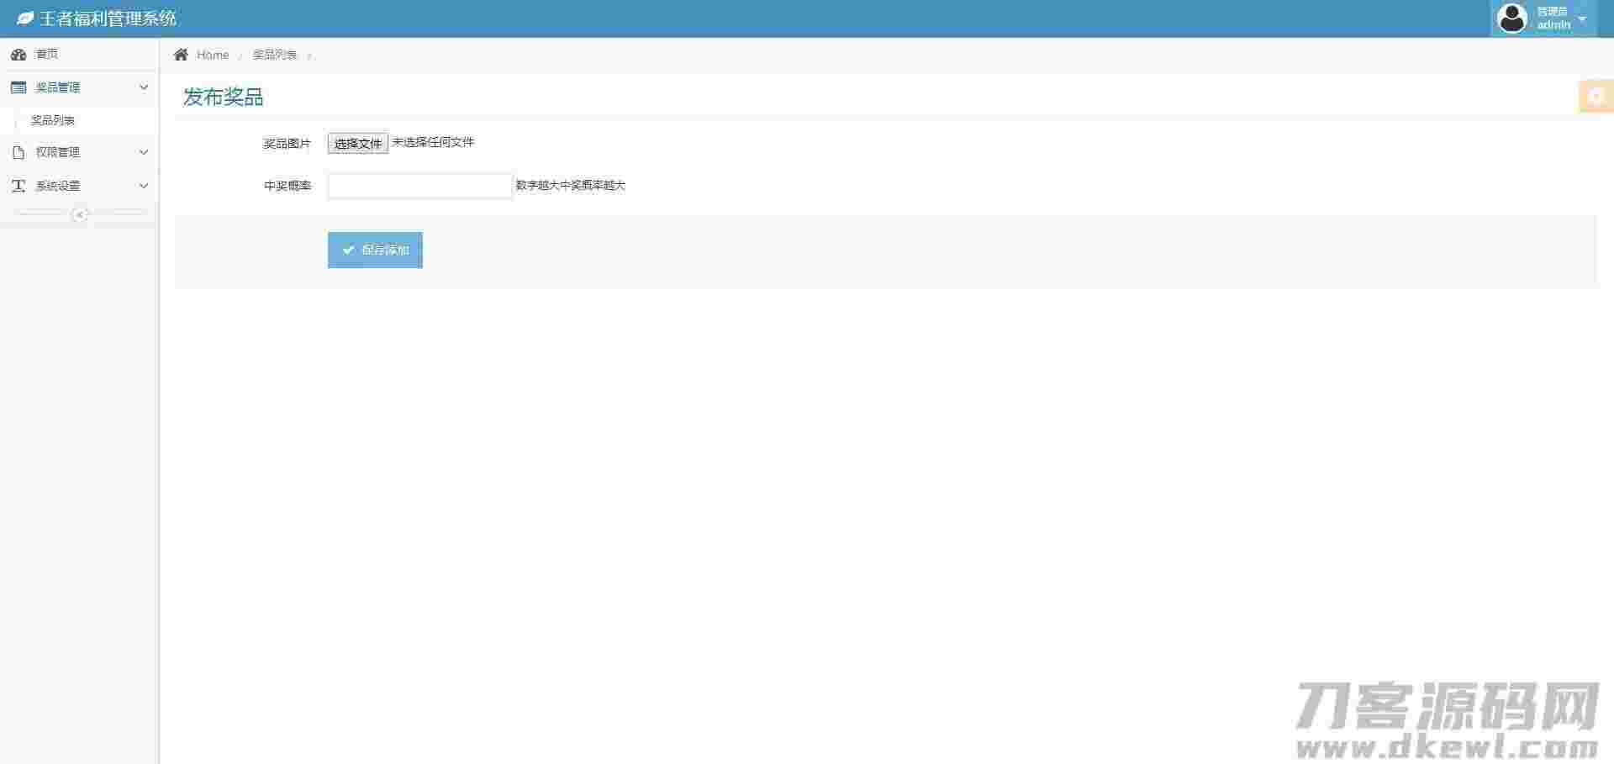Click the dashboard icon beside 首页
The width and height of the screenshot is (1614, 764).
[x=18, y=55]
